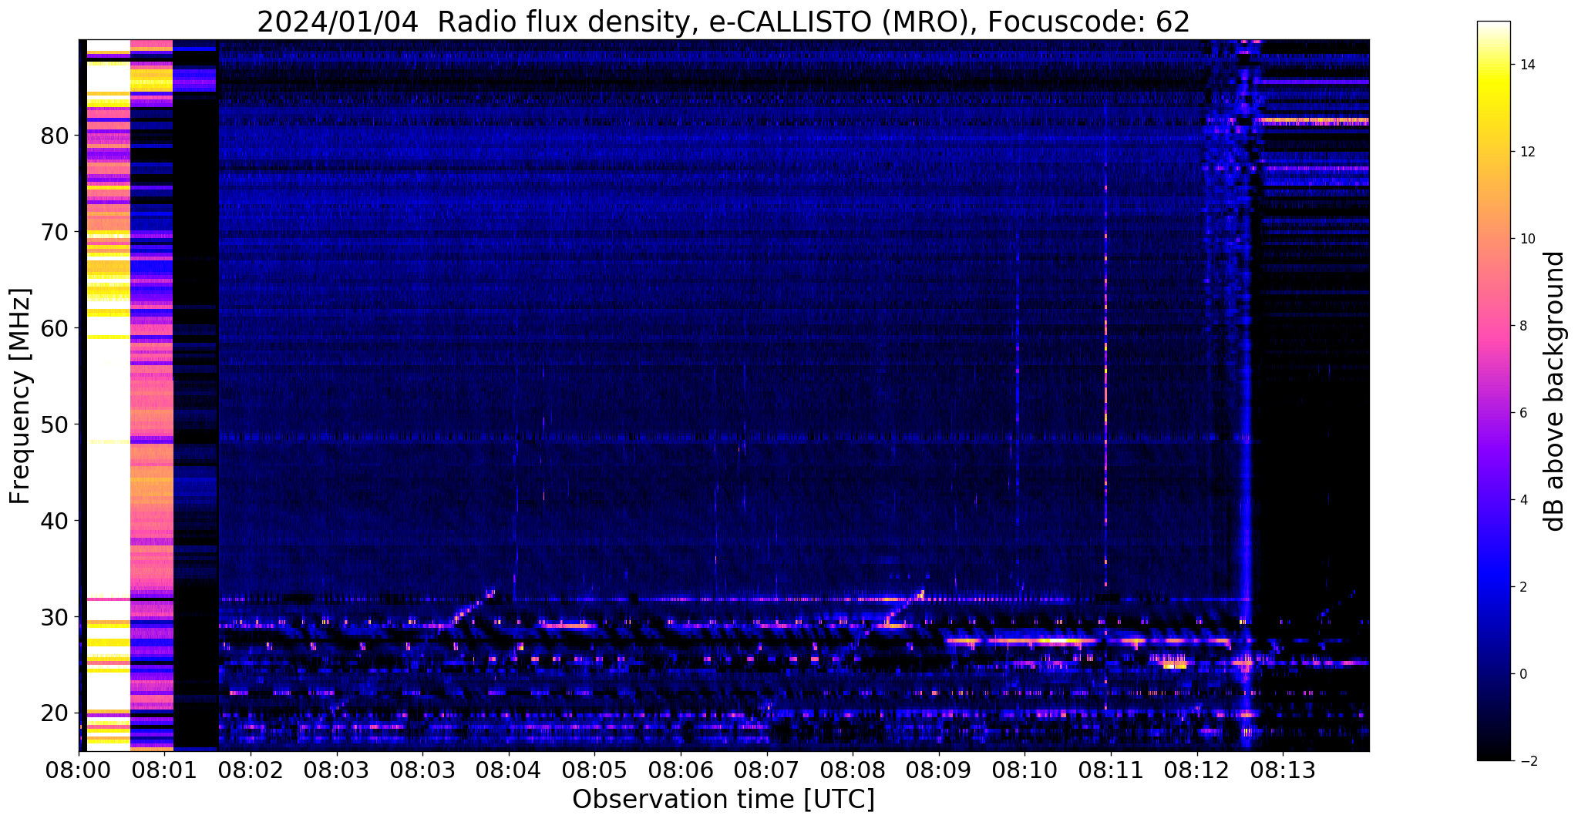
Task: Select the 08:08 time tick label
Action: [x=853, y=769]
